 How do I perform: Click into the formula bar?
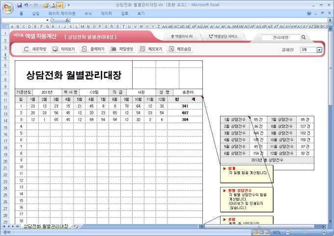(x=198, y=20)
